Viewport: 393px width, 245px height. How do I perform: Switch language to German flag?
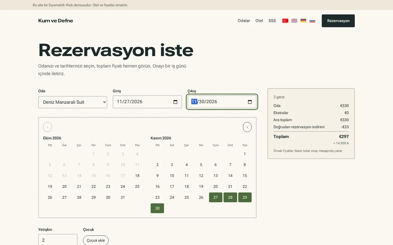point(303,21)
